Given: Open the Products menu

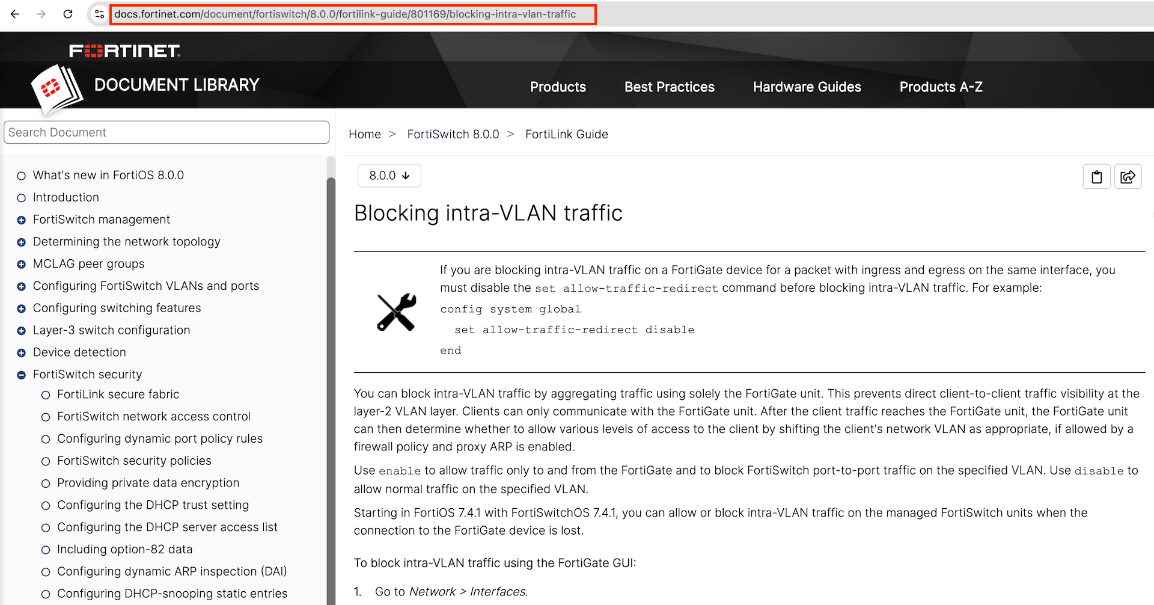Looking at the screenshot, I should pyautogui.click(x=558, y=87).
